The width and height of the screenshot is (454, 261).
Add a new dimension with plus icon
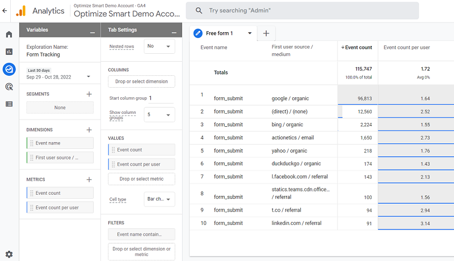point(89,130)
